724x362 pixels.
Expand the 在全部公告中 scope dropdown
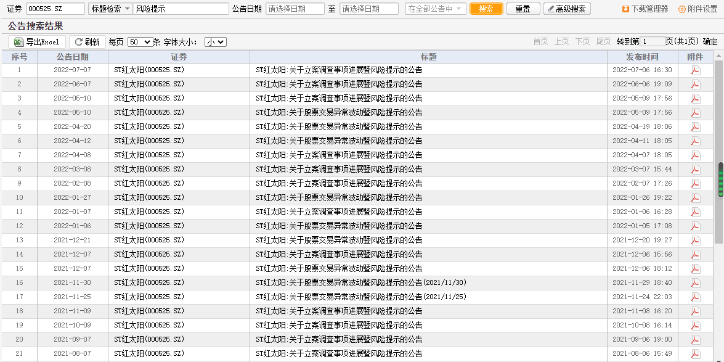435,9
